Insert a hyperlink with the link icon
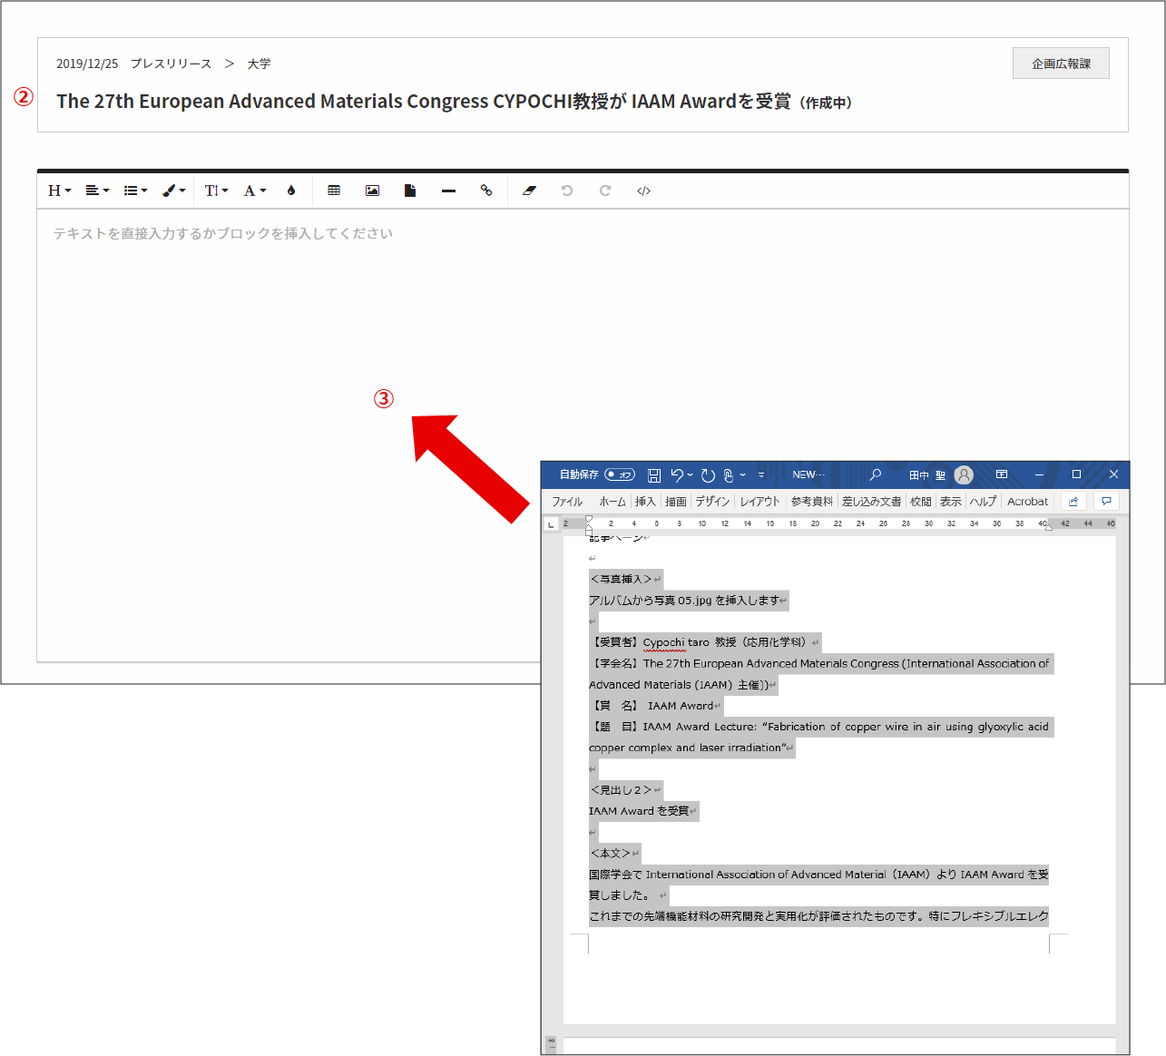This screenshot has height=1056, width=1166. 486,191
